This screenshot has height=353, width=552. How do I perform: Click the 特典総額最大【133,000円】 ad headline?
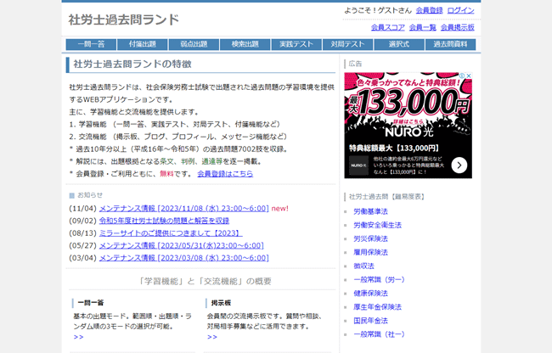(394, 148)
